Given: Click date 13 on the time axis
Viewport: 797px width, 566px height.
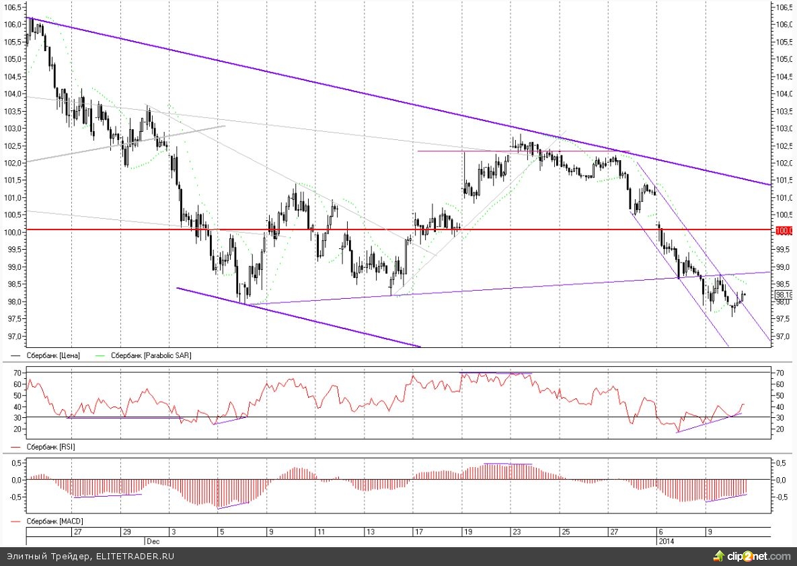Looking at the screenshot, I should point(370,532).
